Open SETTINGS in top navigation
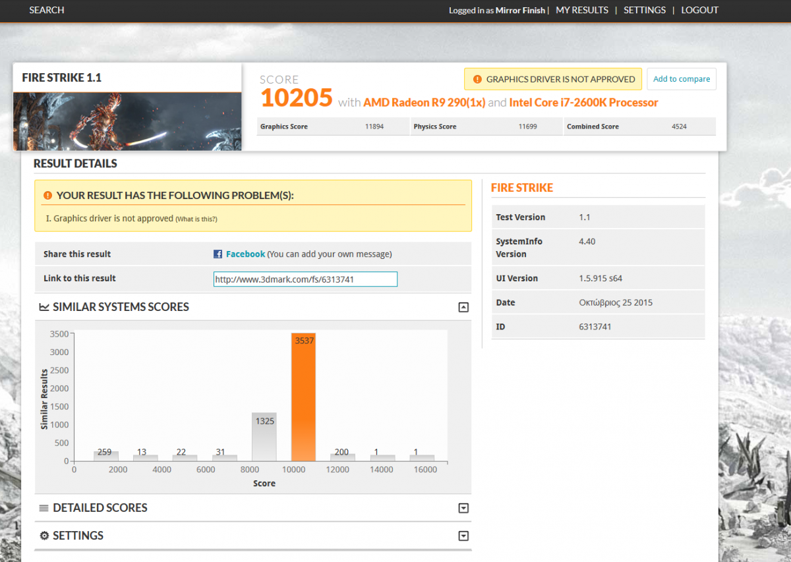This screenshot has height=562, width=791. pos(645,10)
